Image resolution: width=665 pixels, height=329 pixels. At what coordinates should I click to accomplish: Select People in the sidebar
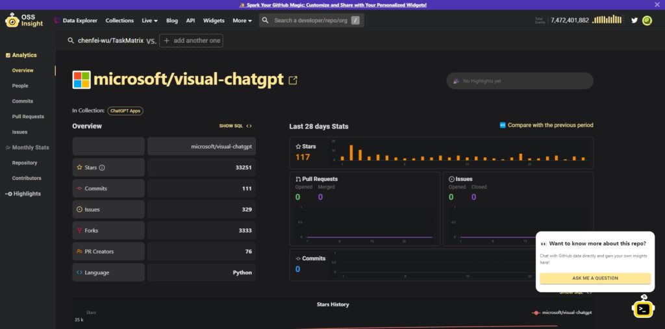[x=20, y=86]
